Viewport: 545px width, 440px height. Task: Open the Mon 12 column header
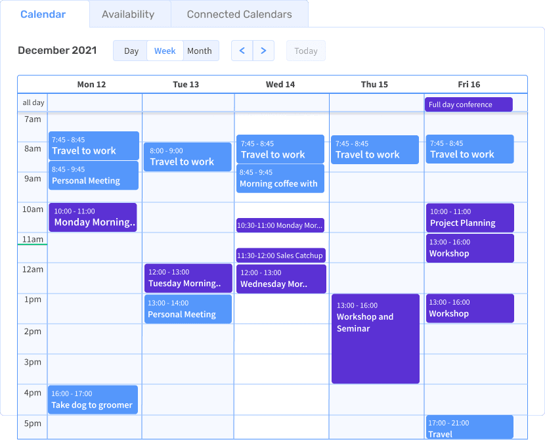click(x=91, y=85)
